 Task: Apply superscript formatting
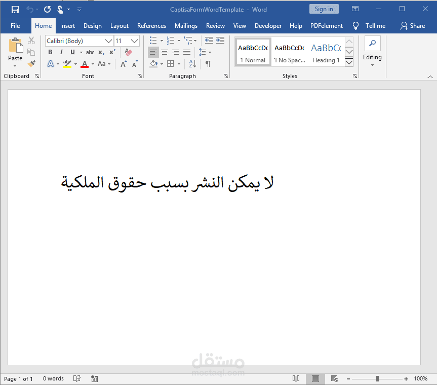point(112,52)
